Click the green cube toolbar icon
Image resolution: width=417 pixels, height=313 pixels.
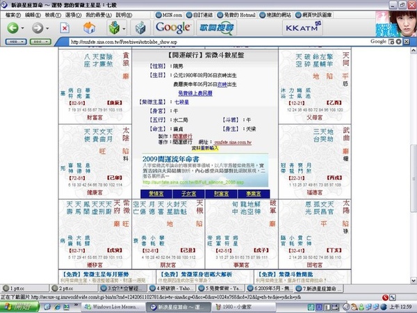pos(115,28)
